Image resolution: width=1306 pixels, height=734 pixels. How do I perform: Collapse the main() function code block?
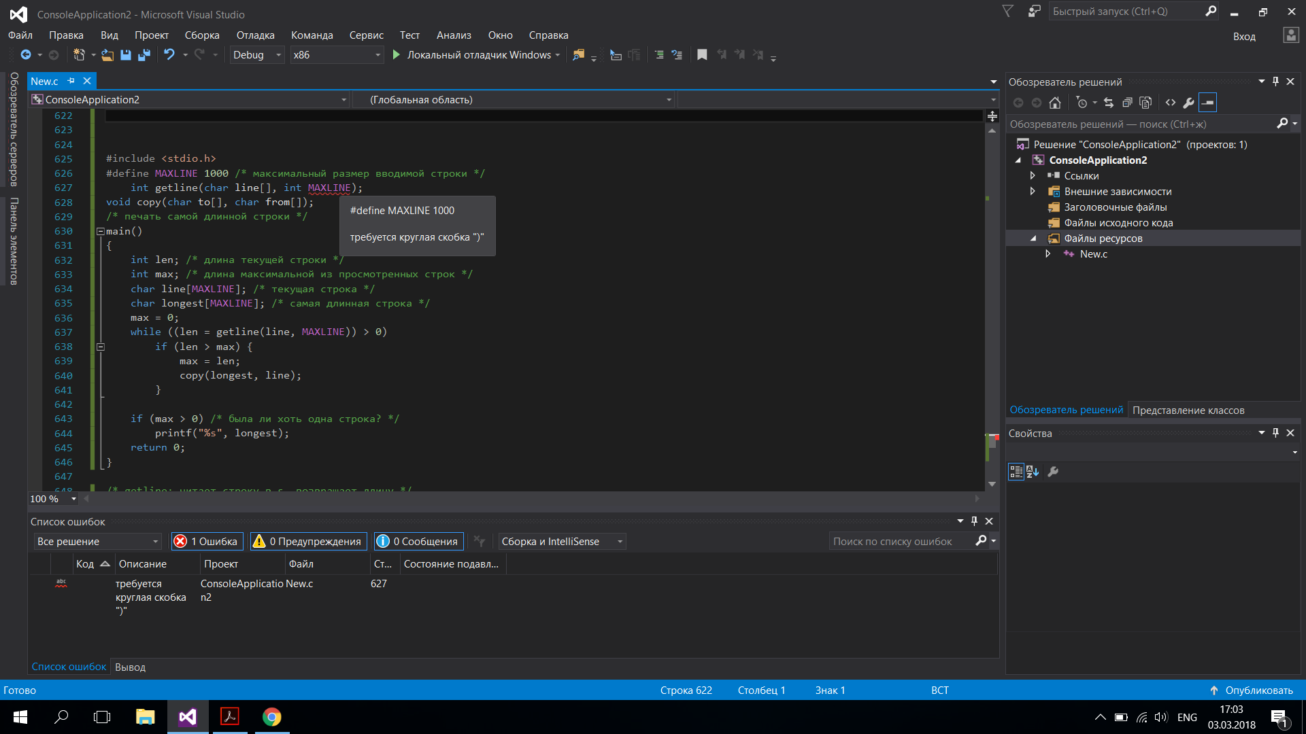[101, 231]
